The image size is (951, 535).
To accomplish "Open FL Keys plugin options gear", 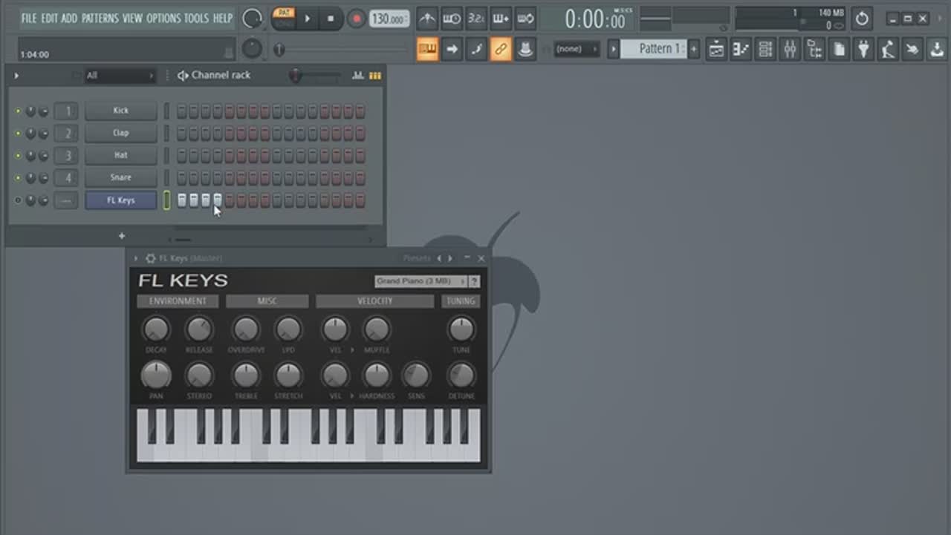I will [x=151, y=258].
